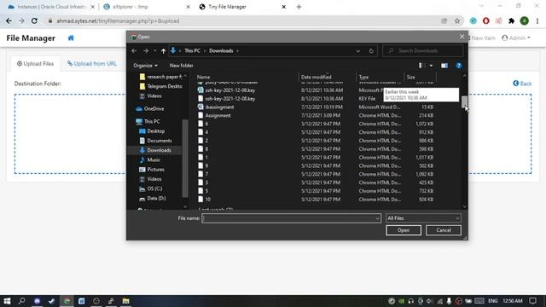Open File Explorer from taskbar

coord(125,301)
